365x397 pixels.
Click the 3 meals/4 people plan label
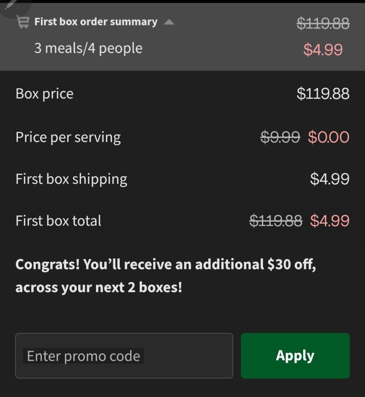[88, 48]
